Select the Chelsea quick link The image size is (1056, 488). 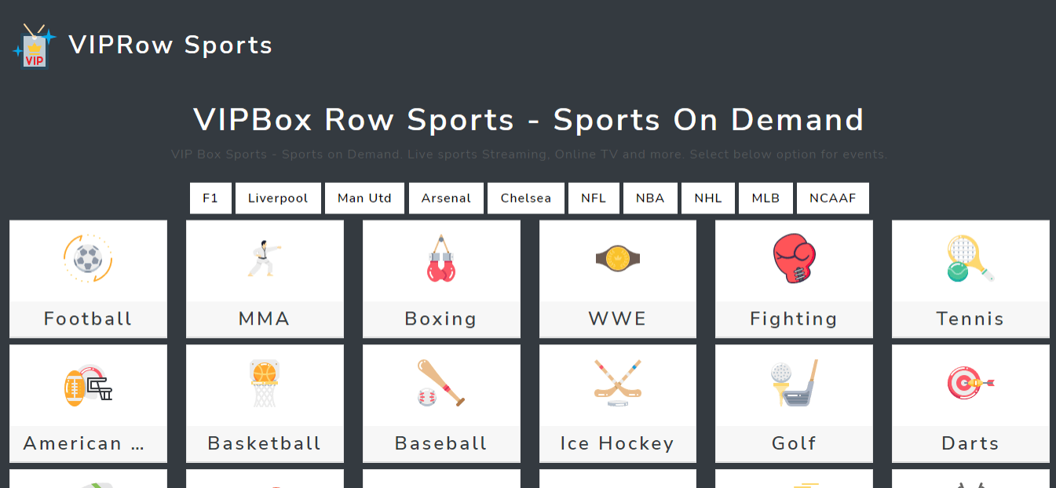point(526,198)
